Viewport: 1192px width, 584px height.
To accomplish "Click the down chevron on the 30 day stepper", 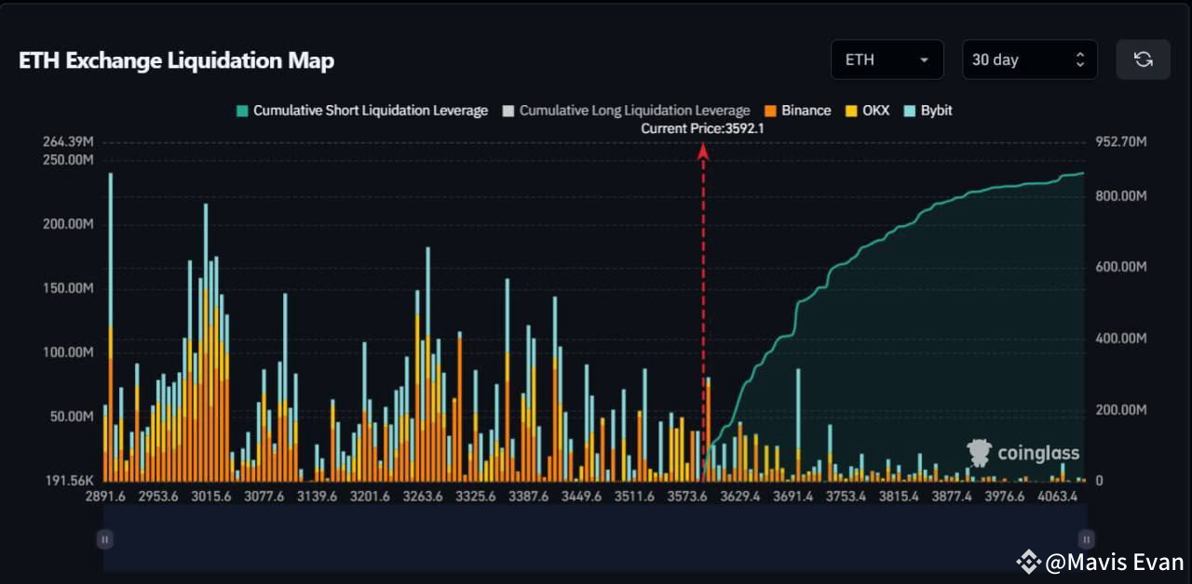I will (1079, 63).
